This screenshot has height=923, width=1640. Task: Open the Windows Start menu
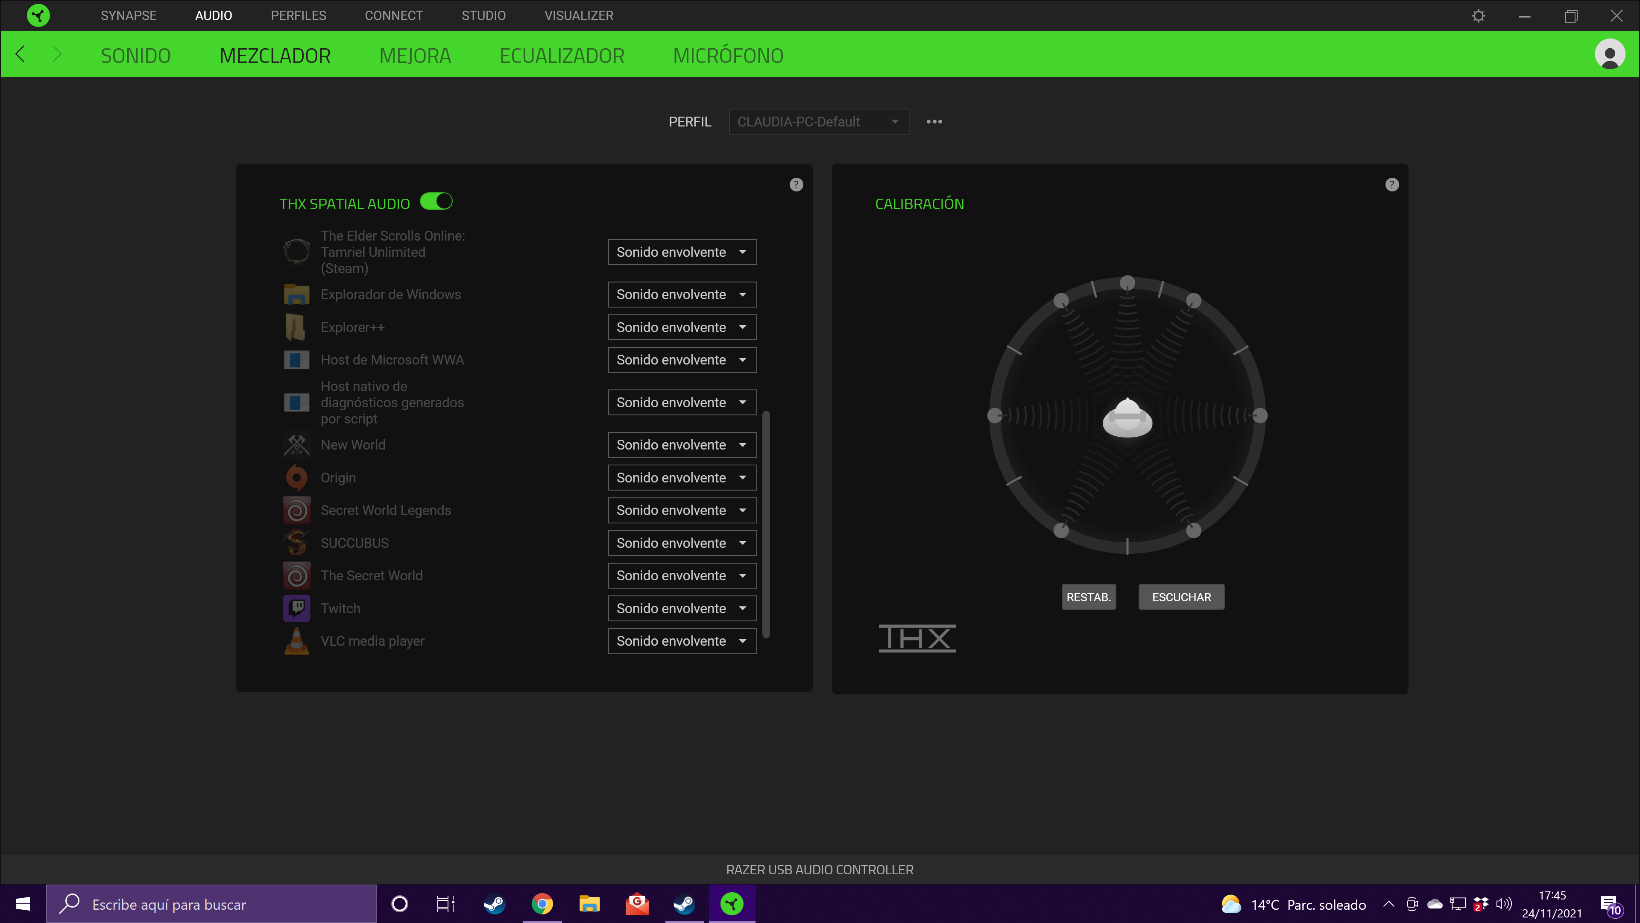coord(23,904)
